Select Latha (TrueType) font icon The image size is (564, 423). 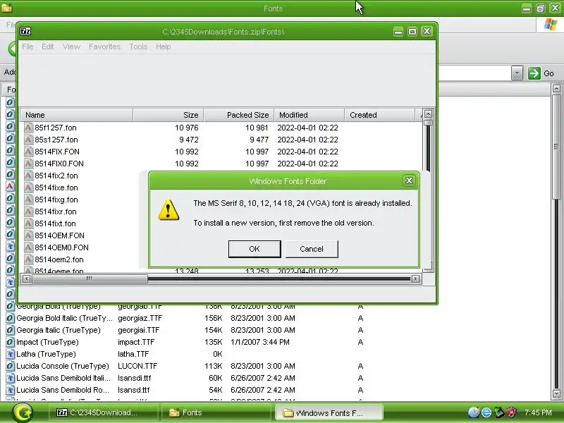pyautogui.click(x=11, y=355)
